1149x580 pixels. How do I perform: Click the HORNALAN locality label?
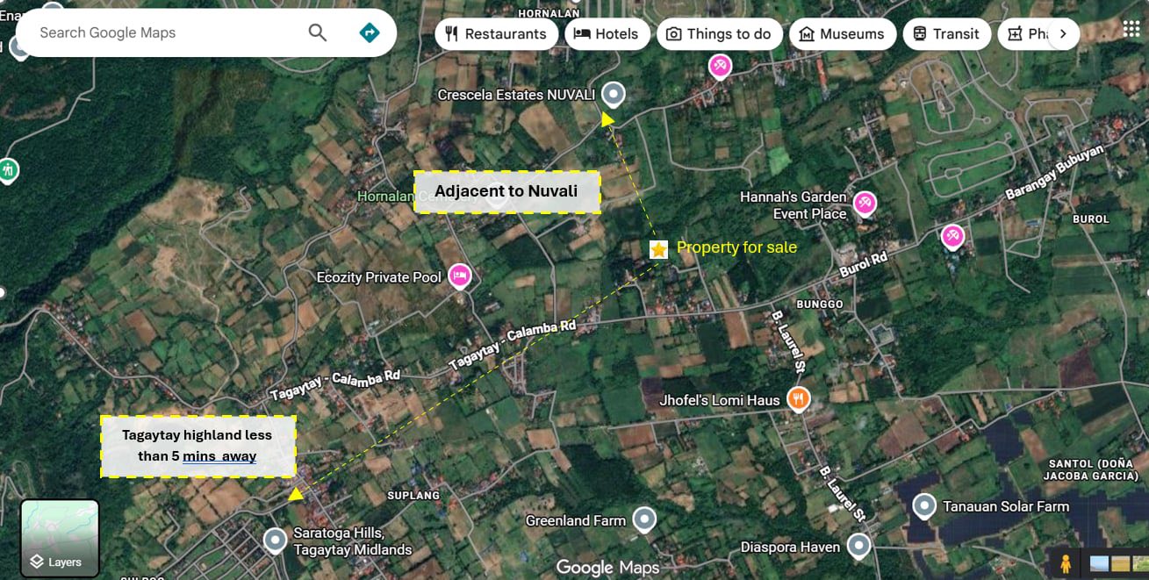point(550,13)
